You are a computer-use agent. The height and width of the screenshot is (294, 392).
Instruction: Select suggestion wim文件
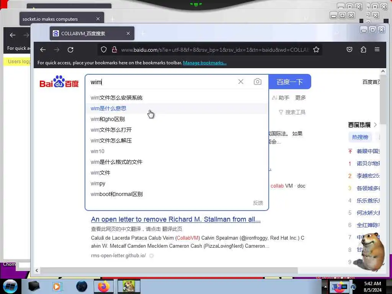pos(176,173)
